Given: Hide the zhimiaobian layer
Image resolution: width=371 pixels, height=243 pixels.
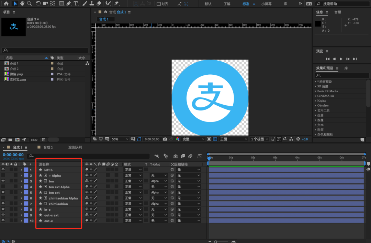Looking at the screenshot, I should [3, 204].
